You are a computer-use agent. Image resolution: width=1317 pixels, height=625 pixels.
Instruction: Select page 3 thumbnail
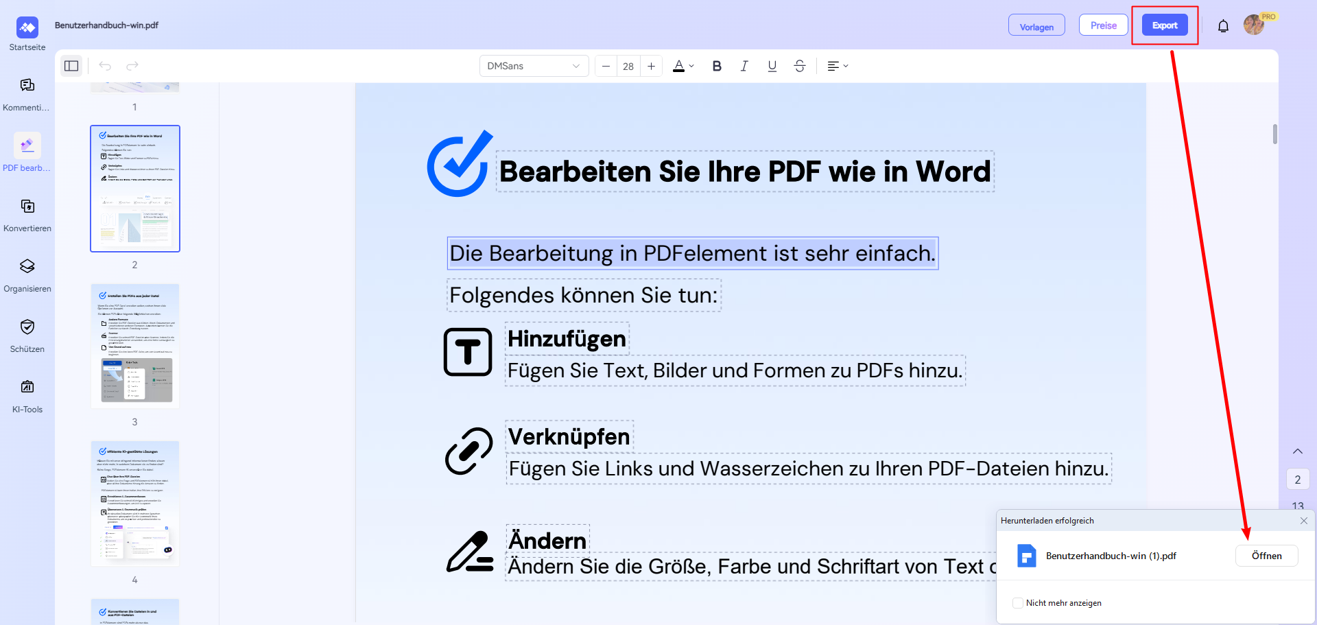pyautogui.click(x=135, y=346)
